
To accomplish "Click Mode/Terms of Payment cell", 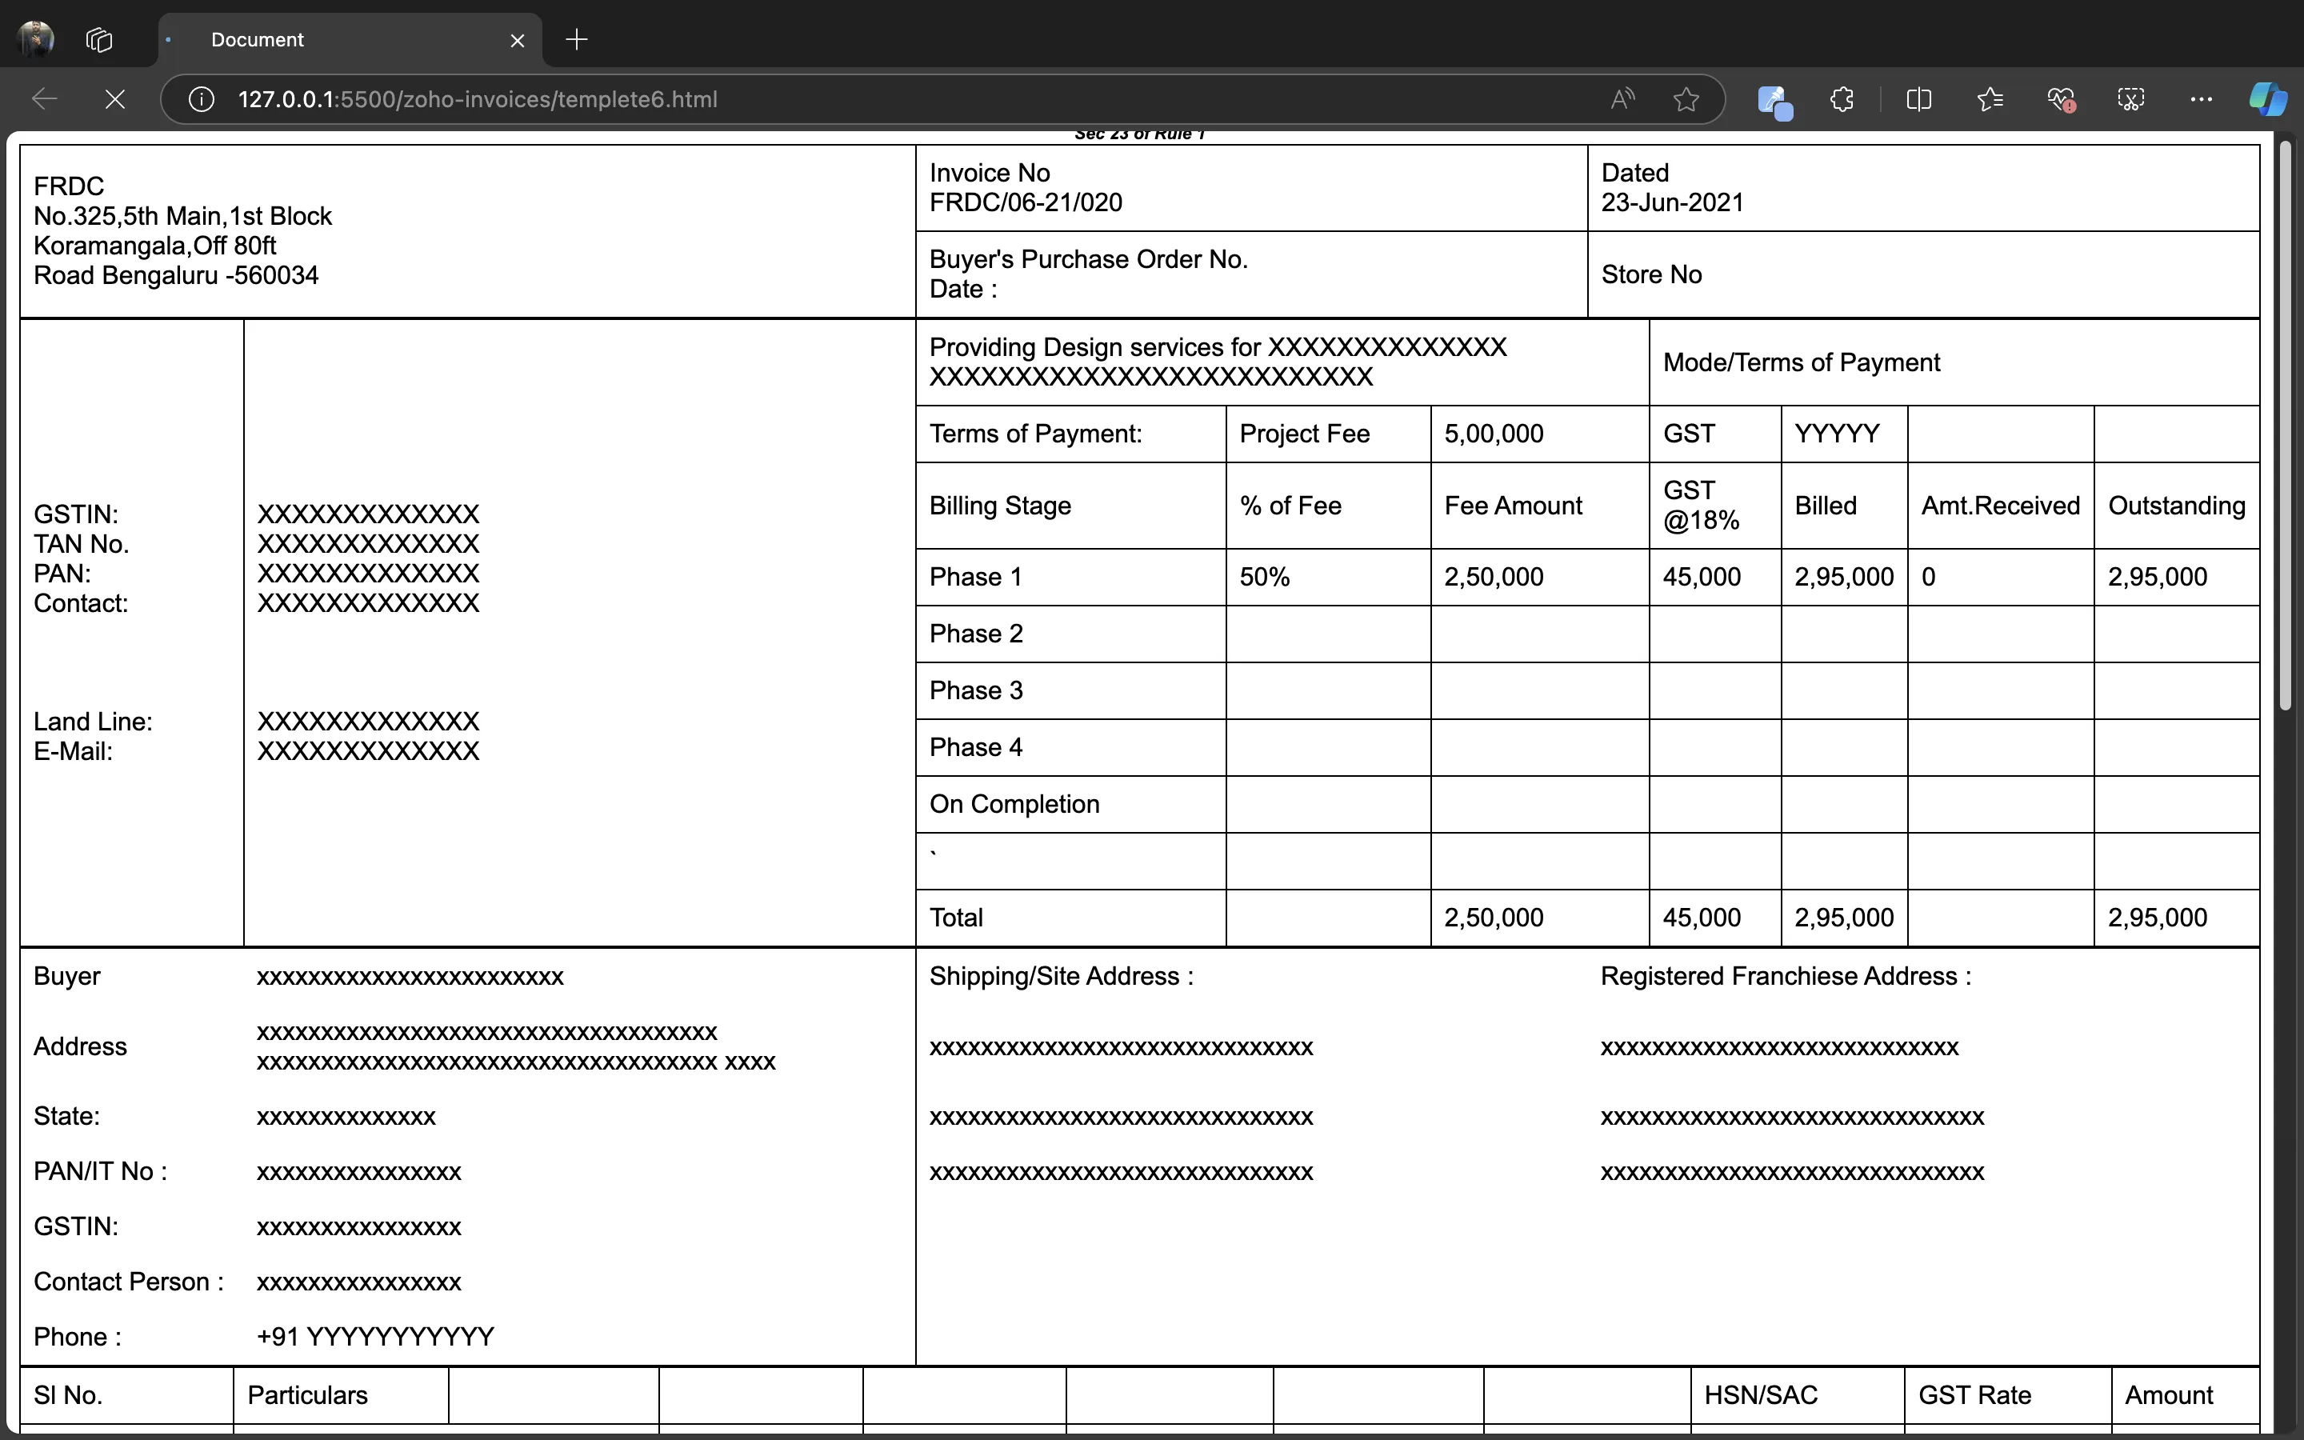I will (x=1954, y=363).
